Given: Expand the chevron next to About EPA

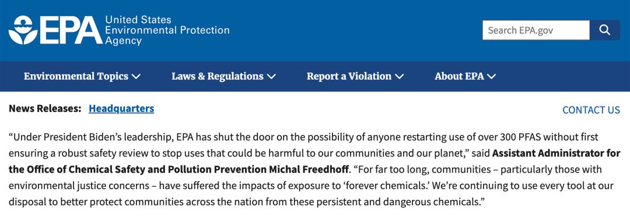Looking at the screenshot, I should tap(492, 77).
